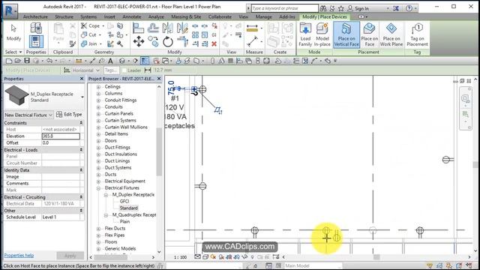The height and width of the screenshot is (270, 480).
Task: Click the Schedule Level value Level 1
Action: (61, 217)
